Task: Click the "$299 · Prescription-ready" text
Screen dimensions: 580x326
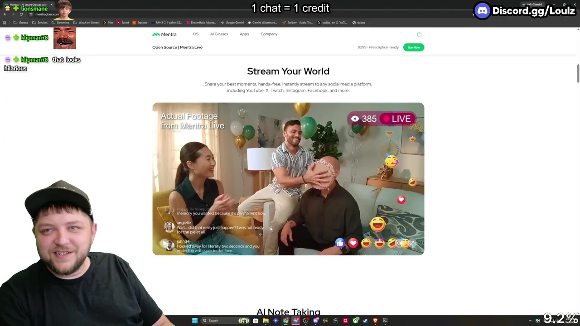Action: (x=378, y=47)
